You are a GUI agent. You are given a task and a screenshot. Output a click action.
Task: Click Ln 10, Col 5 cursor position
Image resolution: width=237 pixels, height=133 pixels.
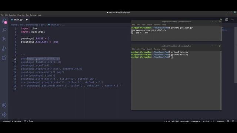pos(176,122)
